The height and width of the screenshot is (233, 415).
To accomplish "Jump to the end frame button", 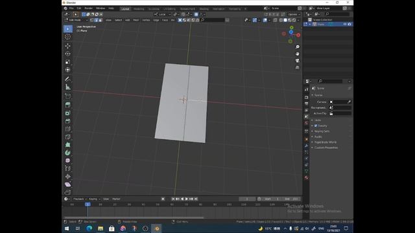I will click(196, 199).
